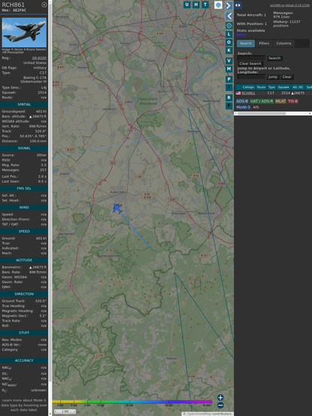Click the I map button

229,87
